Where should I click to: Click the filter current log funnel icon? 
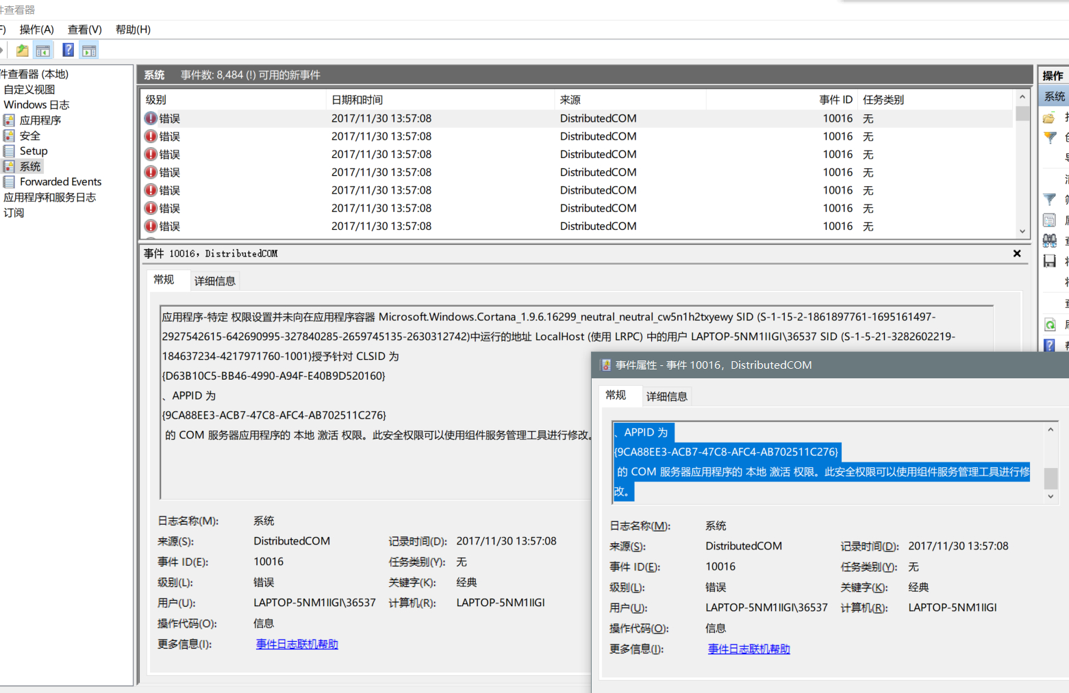(1049, 200)
